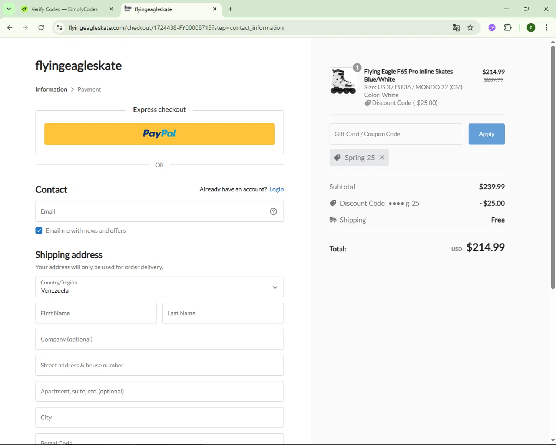Bookmark this page with the star icon
556x445 pixels.
(x=470, y=27)
